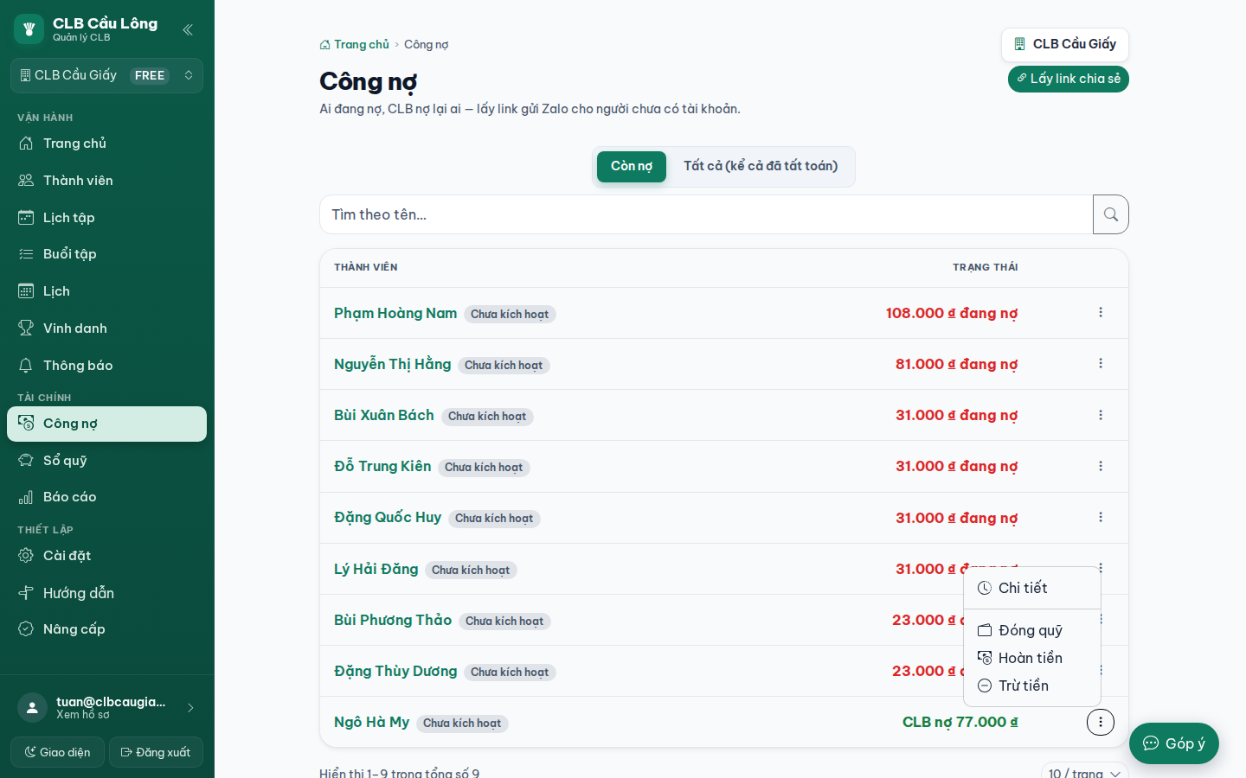Viewport: 1246px width, 778px height.
Task: Collapse the sidebar with double-chevron icon
Action: pyautogui.click(x=188, y=29)
